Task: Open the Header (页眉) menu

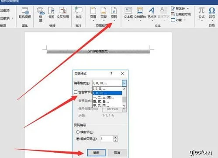Action: tap(93, 14)
